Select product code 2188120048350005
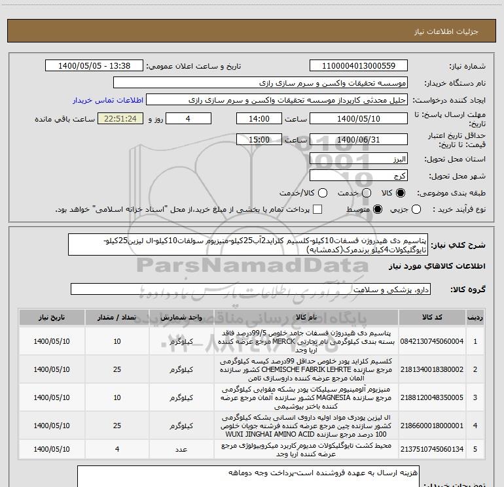Image resolution: width=504 pixels, height=487 pixels. (432, 397)
